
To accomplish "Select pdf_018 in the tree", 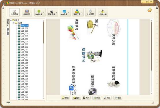I will (x=25, y=71).
